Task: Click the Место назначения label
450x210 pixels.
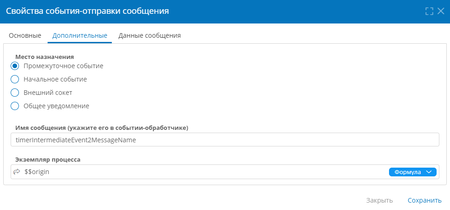Action: click(x=45, y=57)
